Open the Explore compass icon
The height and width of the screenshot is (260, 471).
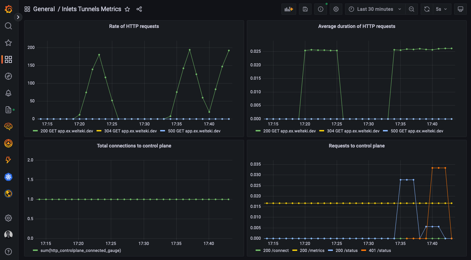pyautogui.click(x=8, y=76)
